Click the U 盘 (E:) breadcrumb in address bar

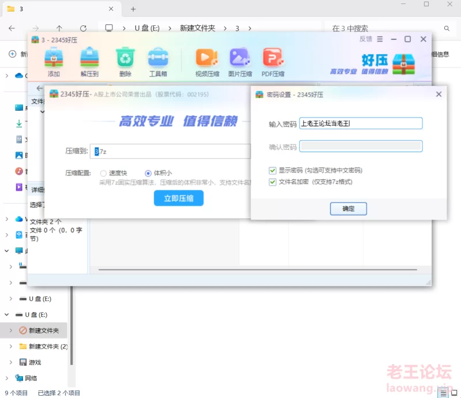click(147, 28)
